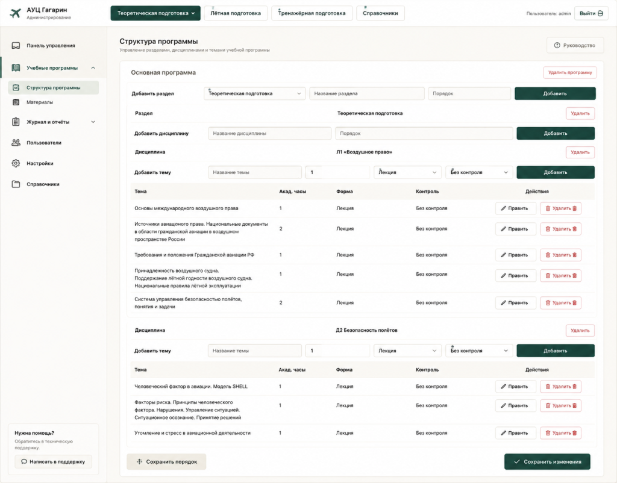
Task: Click Удалить программу button
Action: [570, 72]
